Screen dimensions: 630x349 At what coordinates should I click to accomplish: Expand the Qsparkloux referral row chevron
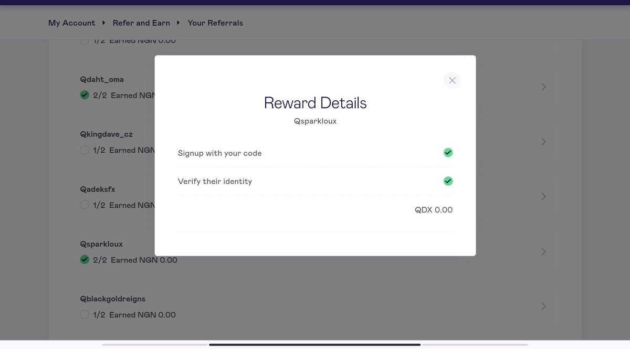[x=543, y=251]
